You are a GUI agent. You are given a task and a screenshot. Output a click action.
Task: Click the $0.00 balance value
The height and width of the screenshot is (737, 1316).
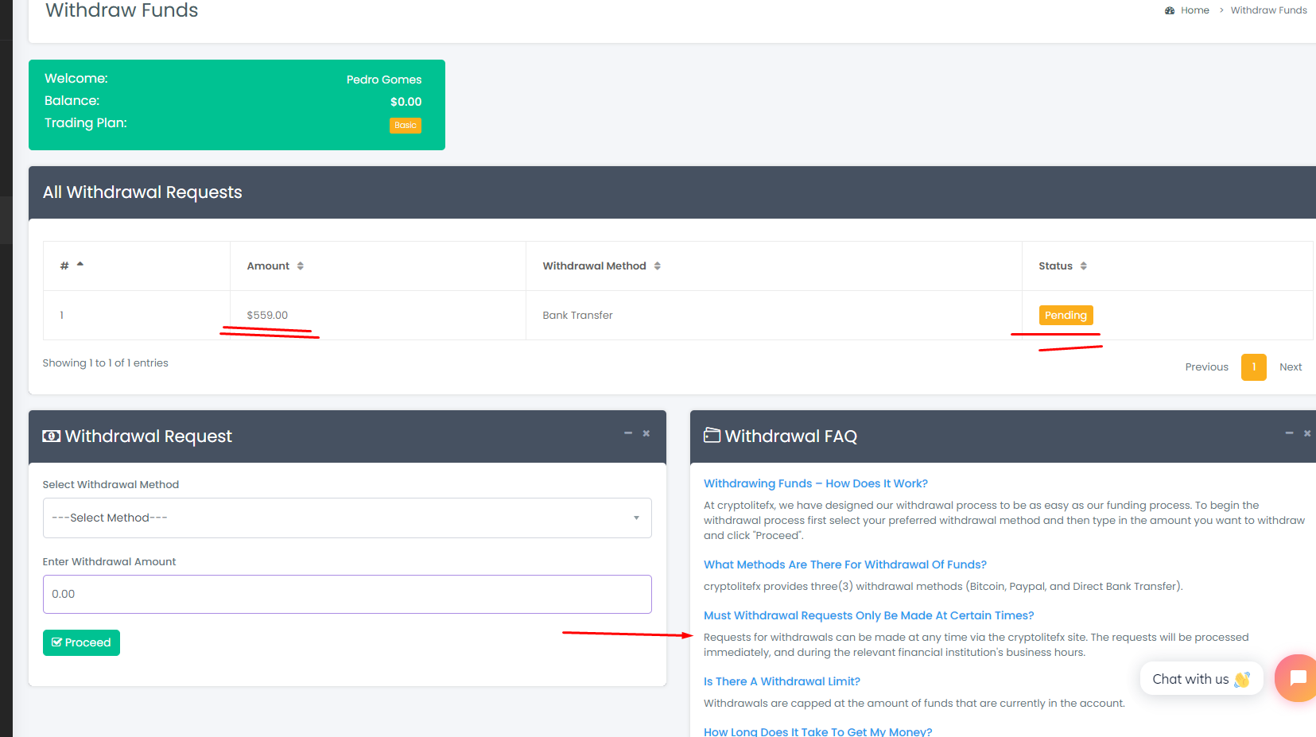tap(406, 102)
